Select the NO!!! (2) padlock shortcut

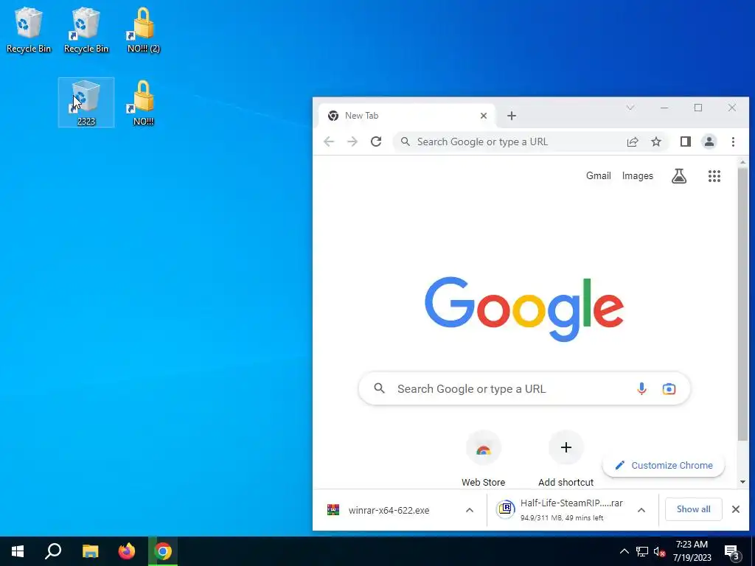[x=144, y=29]
